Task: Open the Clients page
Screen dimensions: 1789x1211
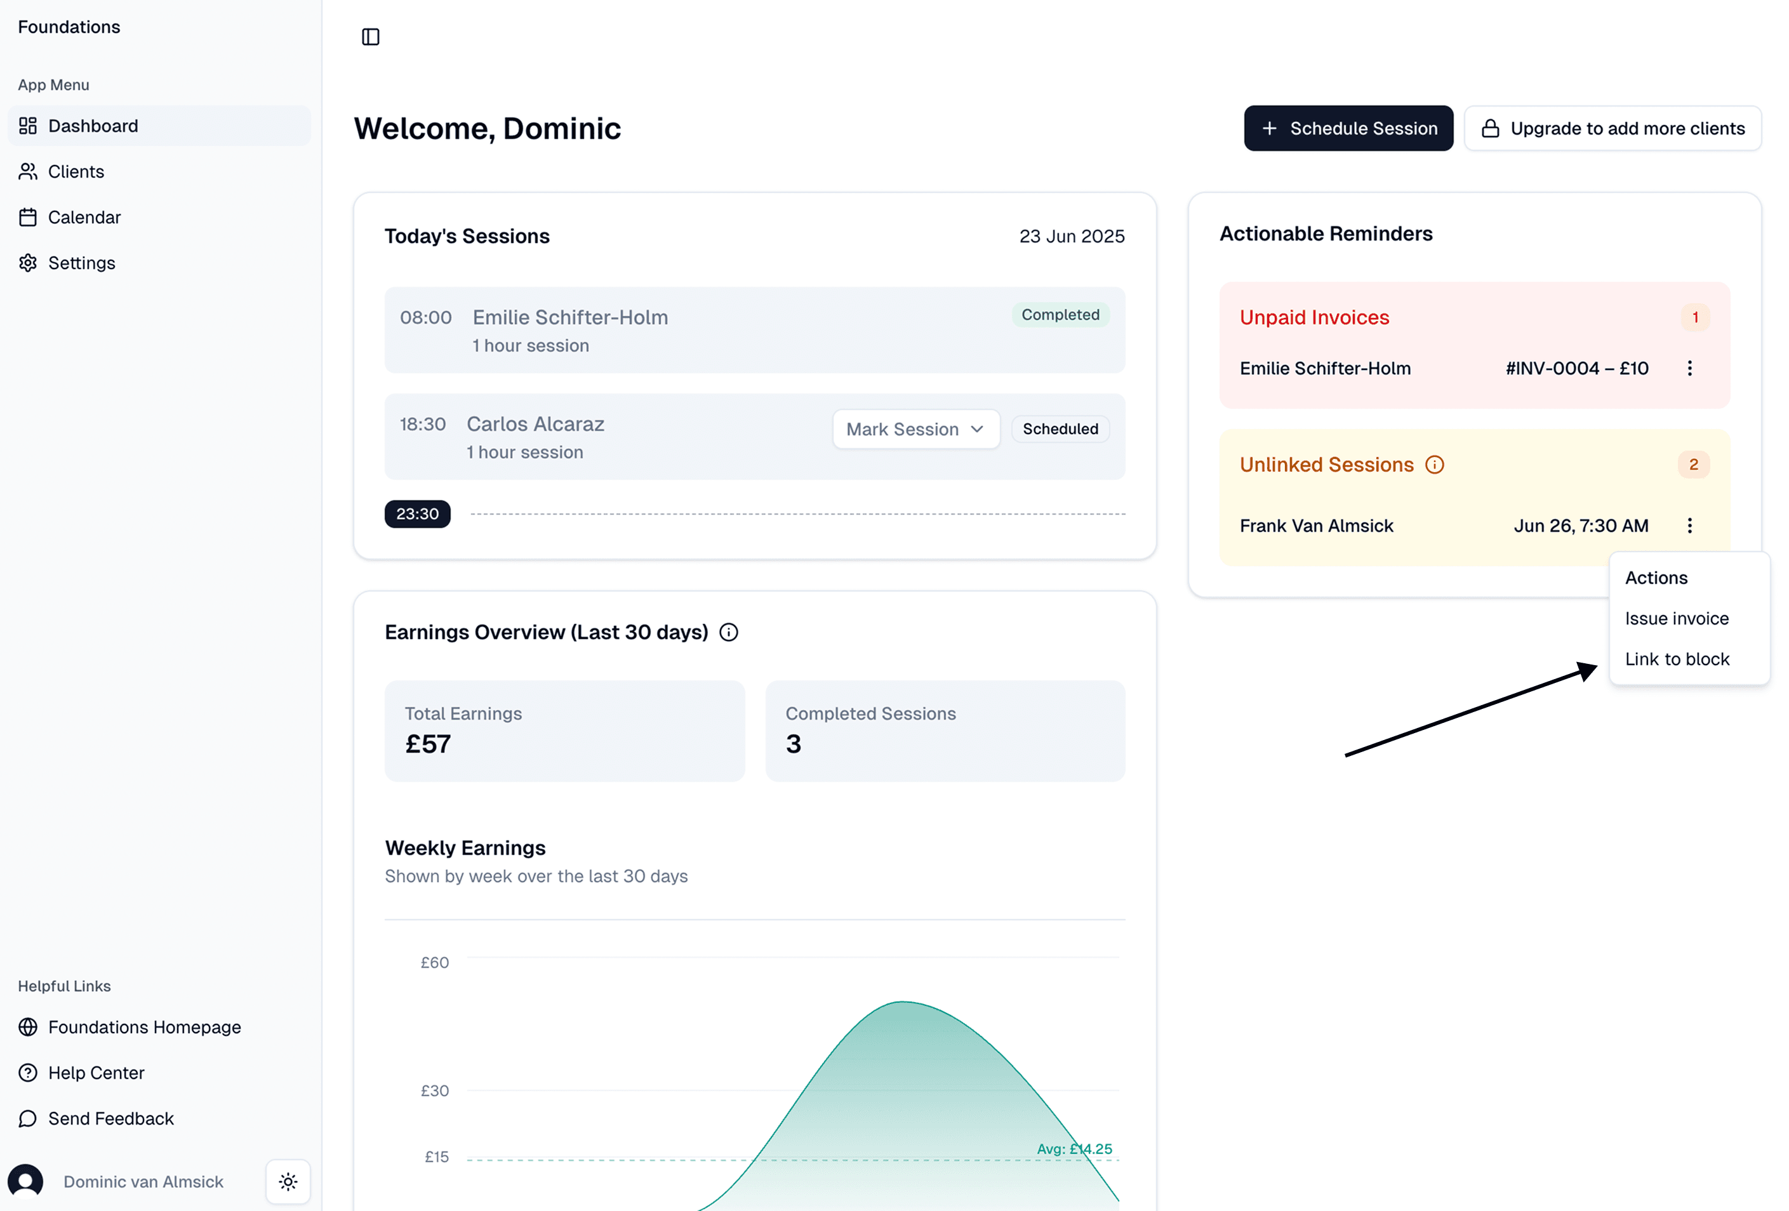Action: (76, 171)
